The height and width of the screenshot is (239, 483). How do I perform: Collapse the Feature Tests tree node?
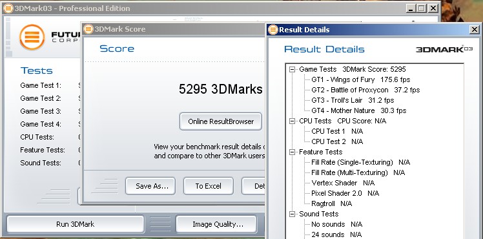point(292,152)
